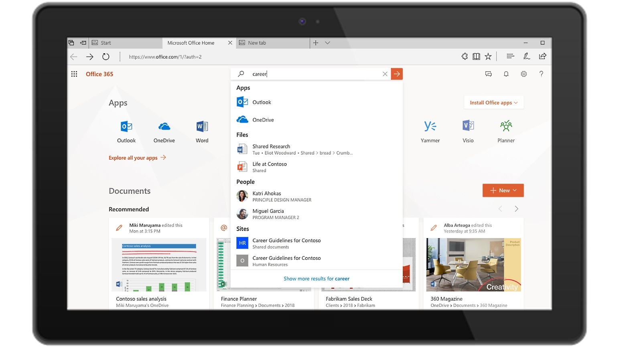Switch to the New tab browser tab

click(273, 42)
